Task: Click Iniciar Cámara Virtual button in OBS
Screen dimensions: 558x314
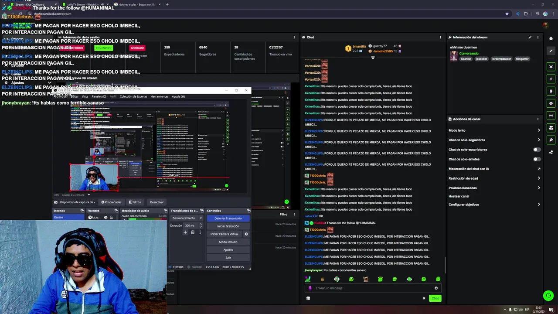Action: tap(224, 234)
